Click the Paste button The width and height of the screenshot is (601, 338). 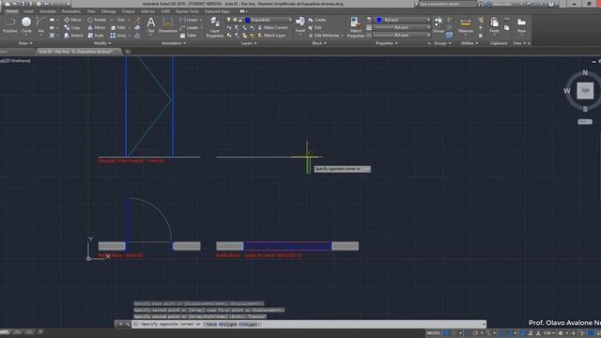494,25
